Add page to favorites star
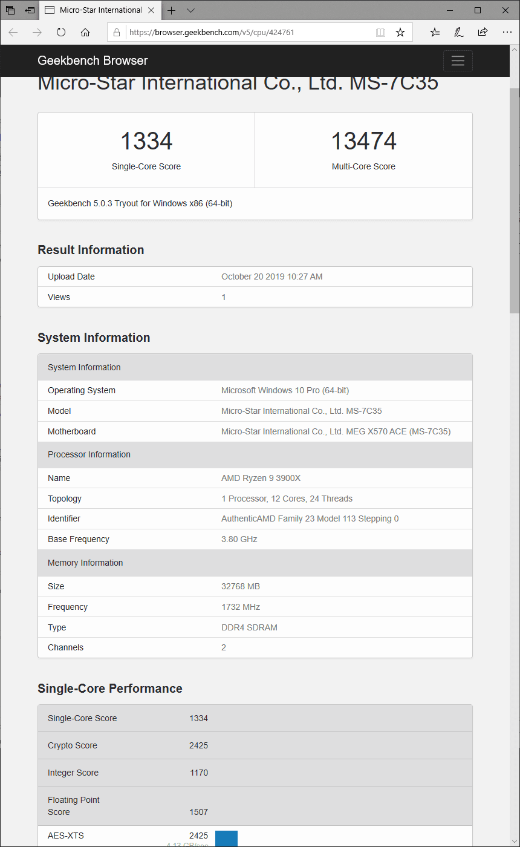Image resolution: width=520 pixels, height=847 pixels. pos(400,33)
